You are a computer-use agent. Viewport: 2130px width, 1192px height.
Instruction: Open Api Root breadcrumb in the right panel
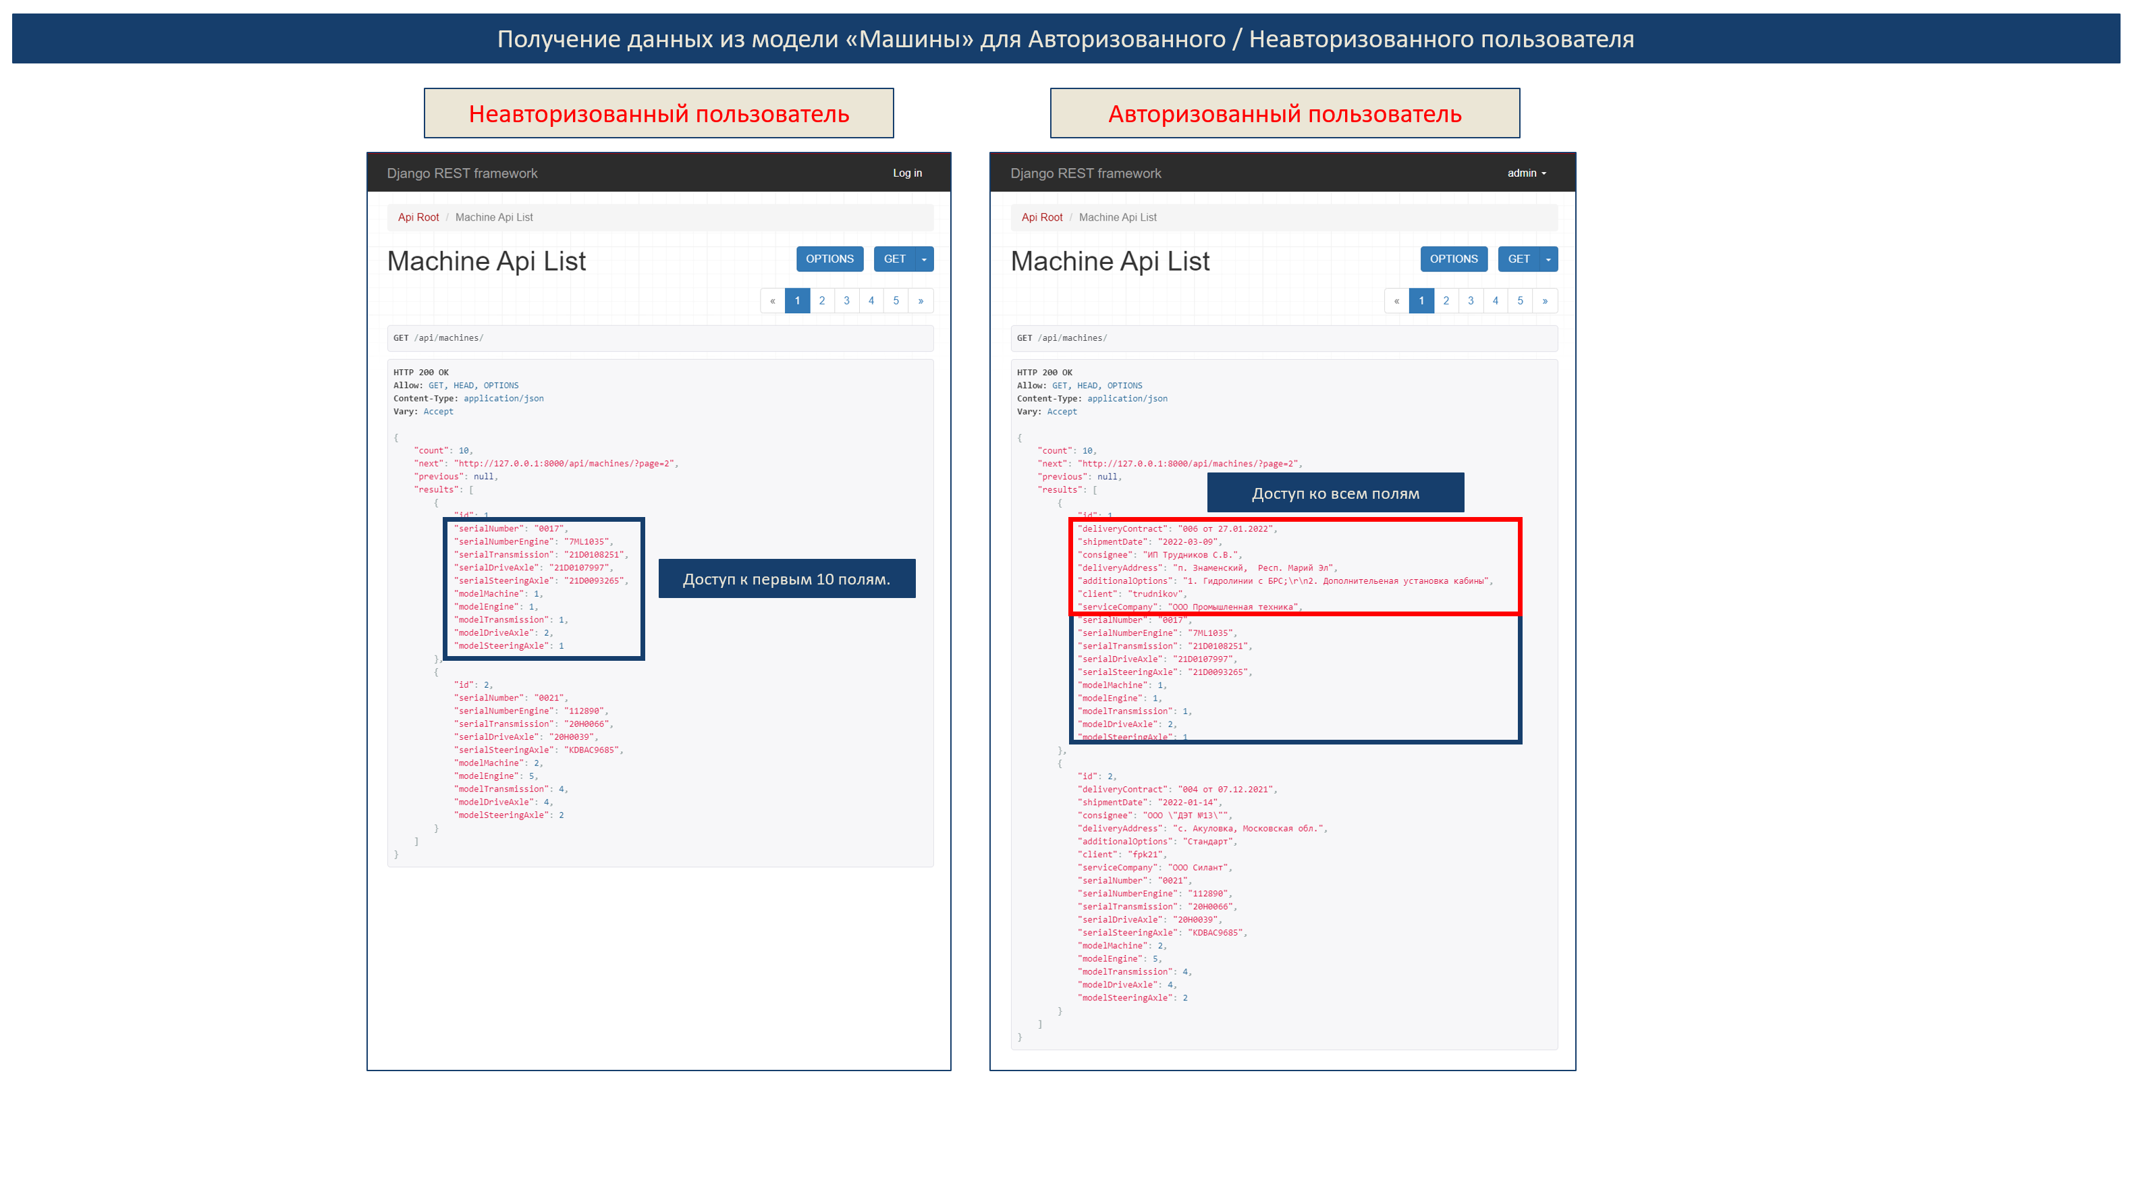1042,217
